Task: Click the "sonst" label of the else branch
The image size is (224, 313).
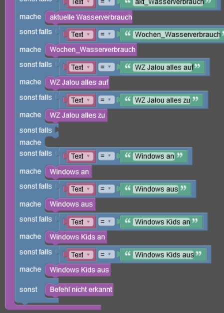Action: point(28,289)
